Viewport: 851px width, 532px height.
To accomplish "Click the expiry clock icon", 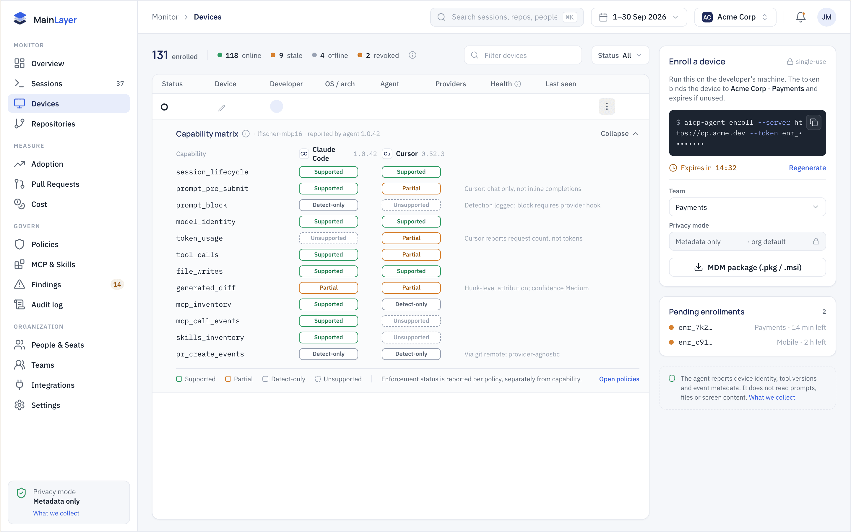I will click(673, 168).
